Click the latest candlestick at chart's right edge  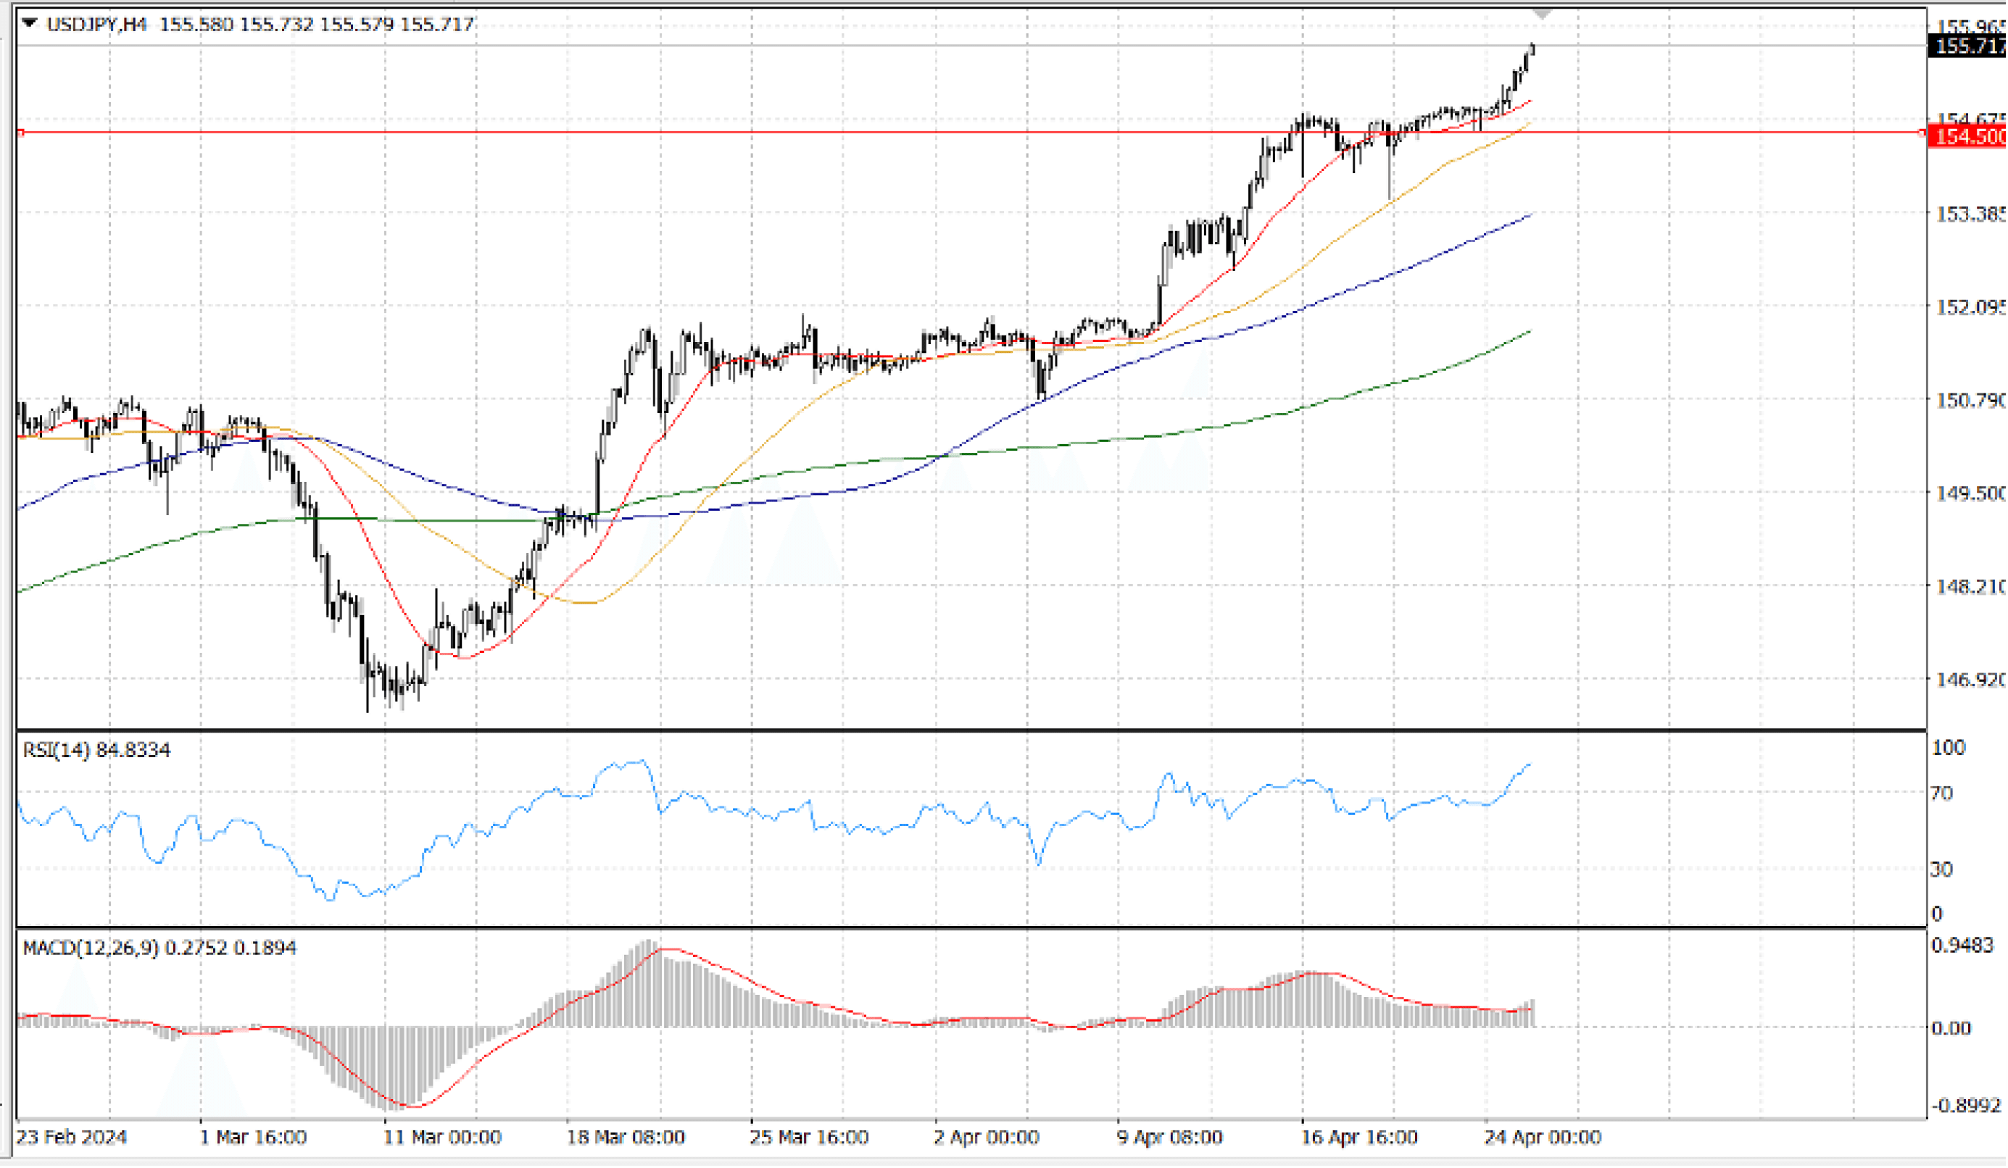pos(1532,49)
